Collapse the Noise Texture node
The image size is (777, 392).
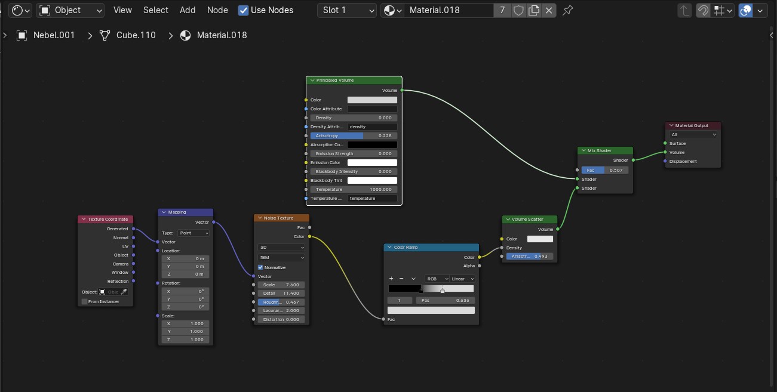260,218
